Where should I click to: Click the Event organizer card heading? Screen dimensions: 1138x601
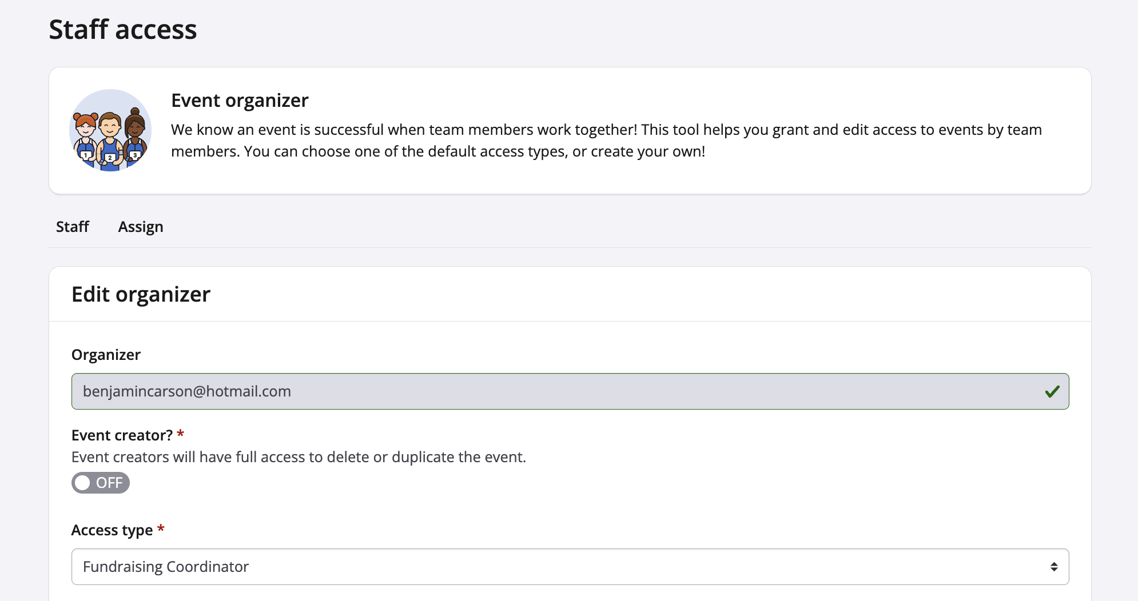click(x=240, y=101)
